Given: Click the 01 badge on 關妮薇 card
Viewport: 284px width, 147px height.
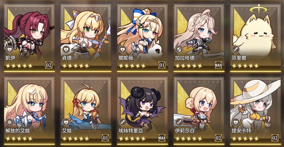Looking at the screenshot, I should pyautogui.click(x=162, y=65).
